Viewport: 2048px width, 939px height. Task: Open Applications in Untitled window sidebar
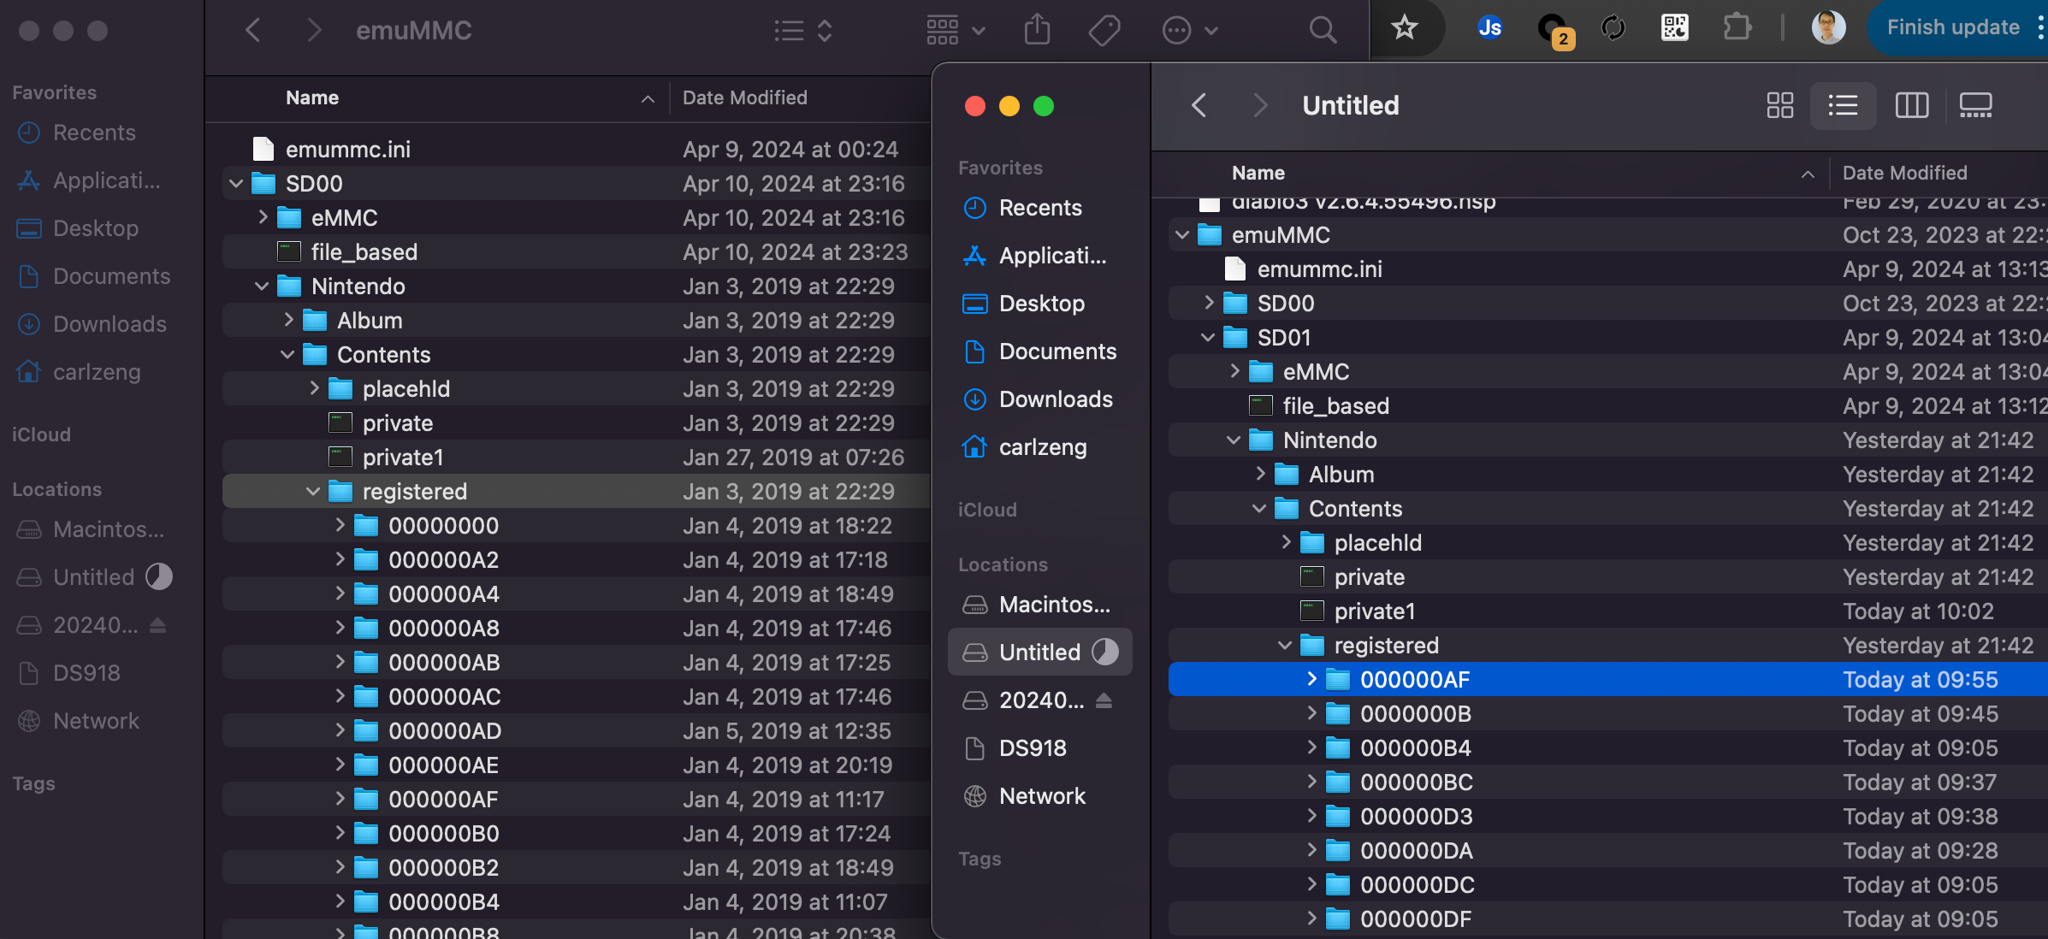[x=1039, y=256]
